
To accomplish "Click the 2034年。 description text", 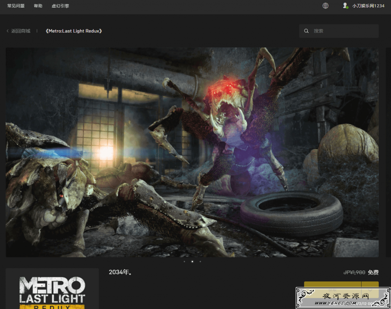I will click(120, 272).
